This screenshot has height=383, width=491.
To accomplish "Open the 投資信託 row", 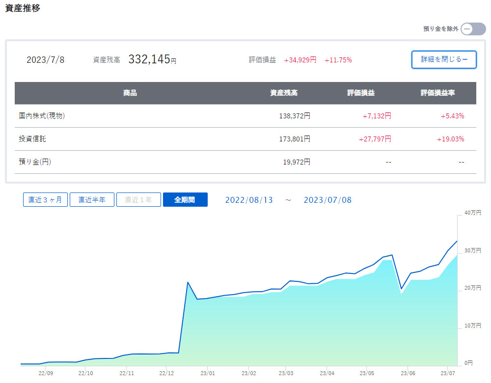I will pos(32,139).
